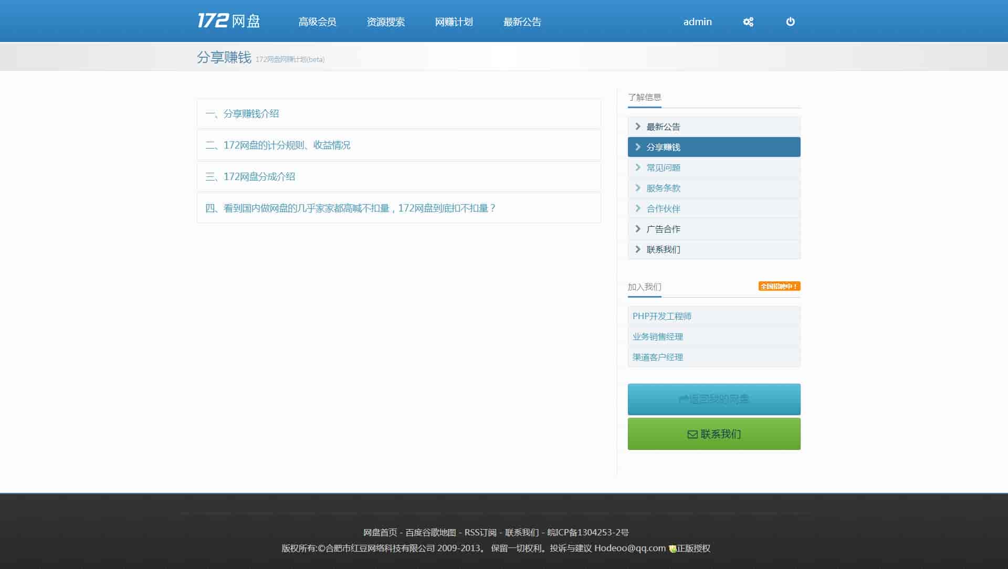Screen dimensions: 1008x569
Task: Expand section 三、172网盘分成介绍
Action: pos(250,177)
